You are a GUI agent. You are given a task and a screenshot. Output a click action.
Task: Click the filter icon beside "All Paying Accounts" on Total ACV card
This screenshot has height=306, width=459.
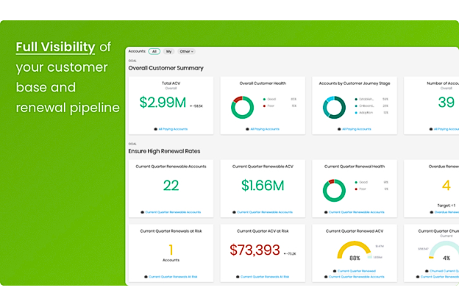(155, 129)
